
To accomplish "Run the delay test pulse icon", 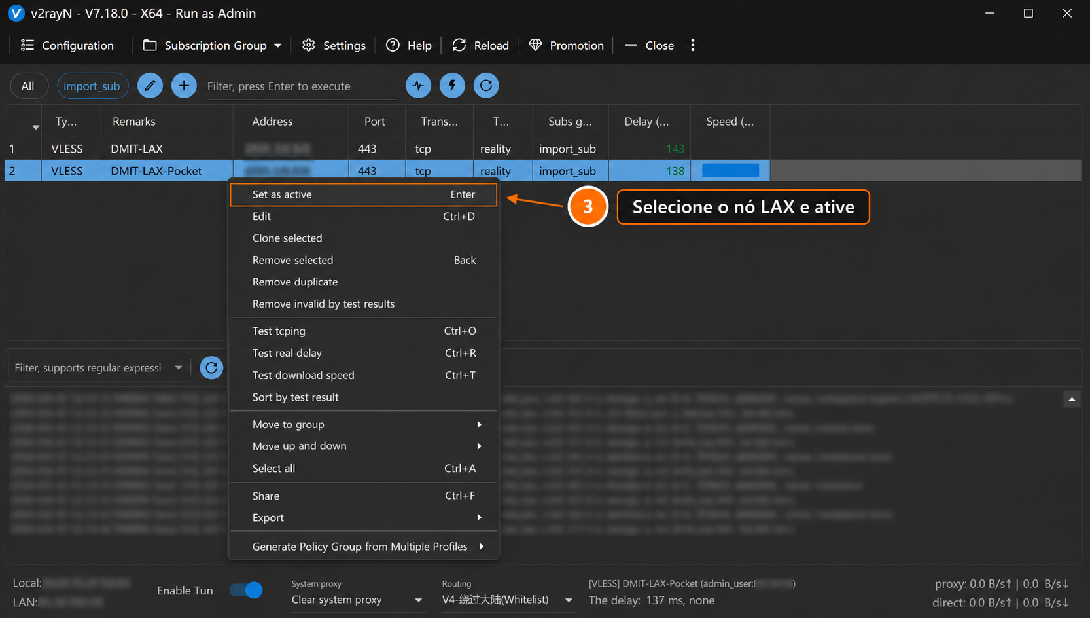I will pos(418,85).
